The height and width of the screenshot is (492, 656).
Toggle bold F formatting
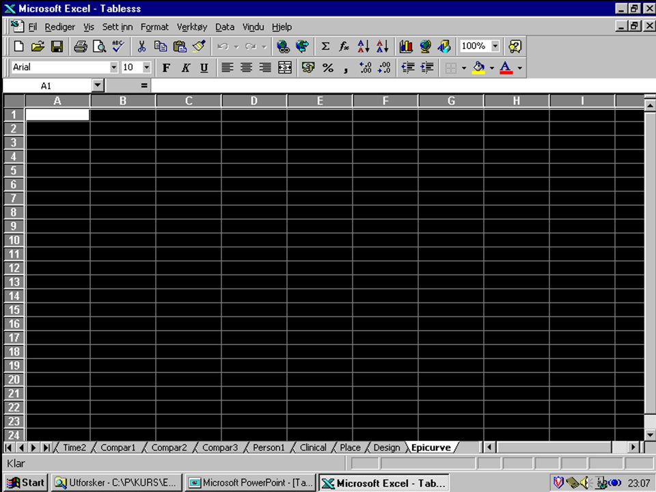click(166, 68)
